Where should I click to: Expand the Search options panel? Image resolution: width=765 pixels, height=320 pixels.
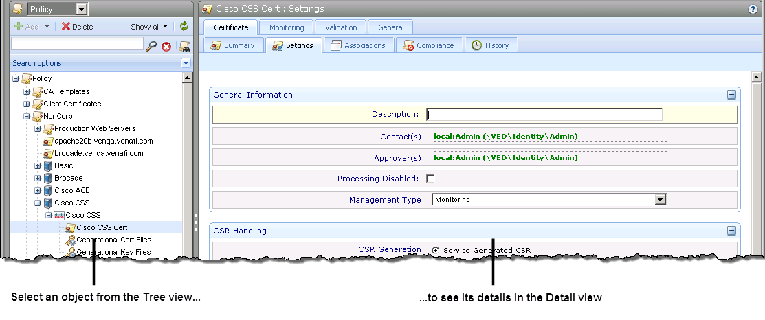pos(186,63)
